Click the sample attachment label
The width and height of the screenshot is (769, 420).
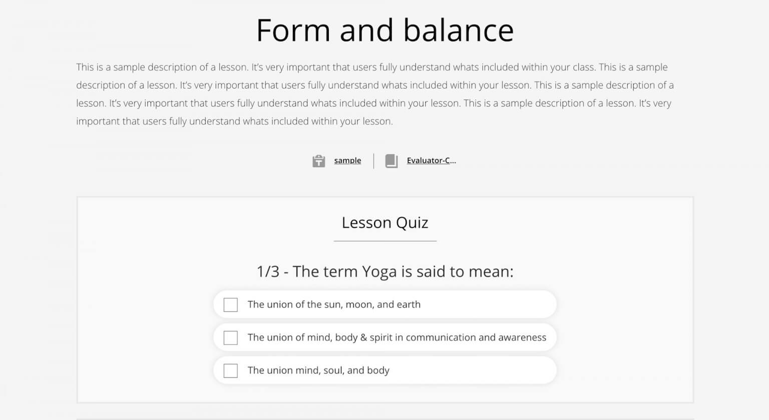coord(347,161)
